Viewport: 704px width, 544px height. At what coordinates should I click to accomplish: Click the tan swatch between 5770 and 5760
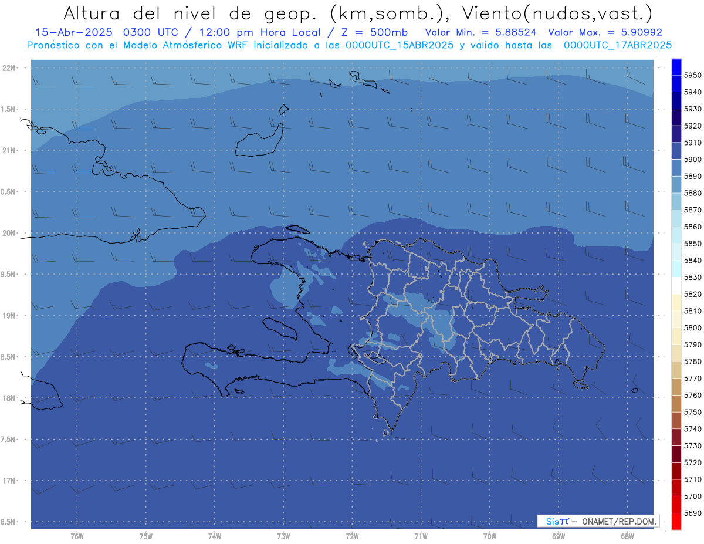[676, 387]
